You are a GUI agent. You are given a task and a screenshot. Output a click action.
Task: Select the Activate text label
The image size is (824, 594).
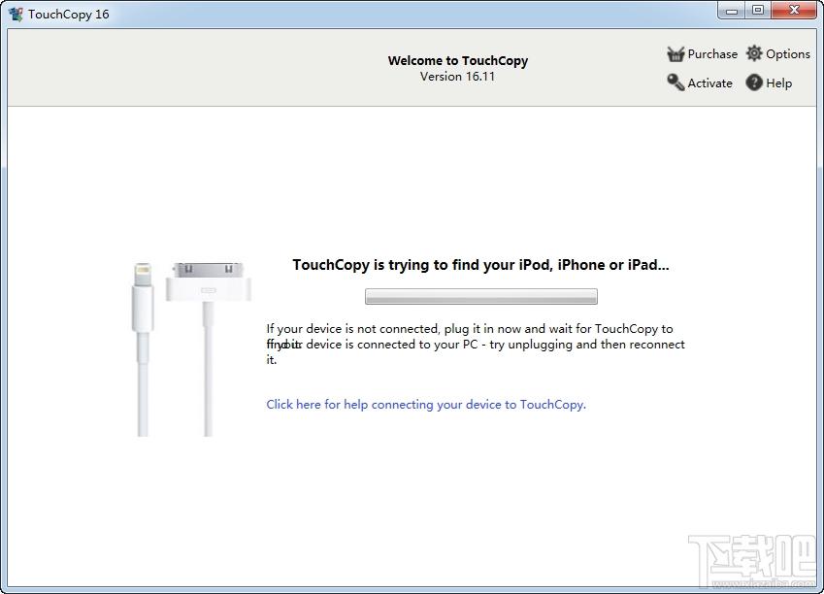(x=709, y=83)
